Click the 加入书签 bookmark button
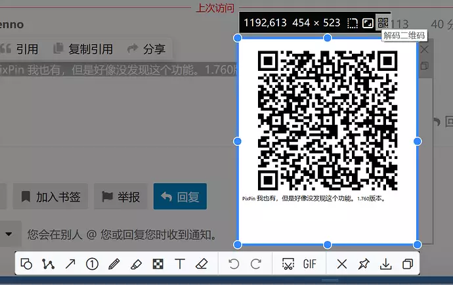Screen dimensions: 453x285 pyautogui.click(x=51, y=196)
